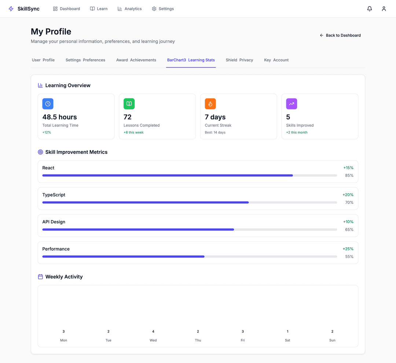
Task: Open the Learn page from the navbar
Action: [99, 9]
